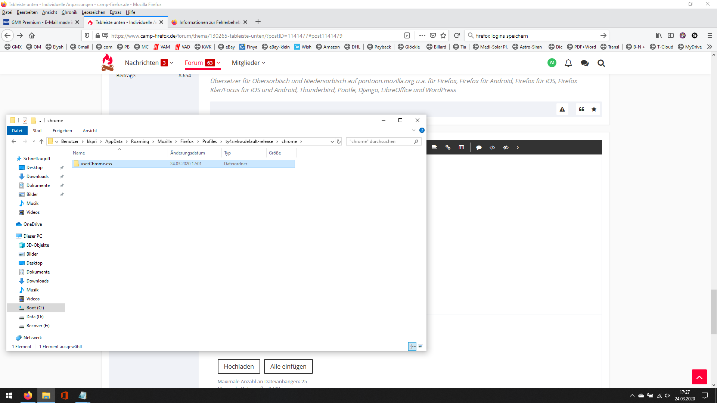Reload the page with the refresh icon
The image size is (717, 403).
point(457,35)
